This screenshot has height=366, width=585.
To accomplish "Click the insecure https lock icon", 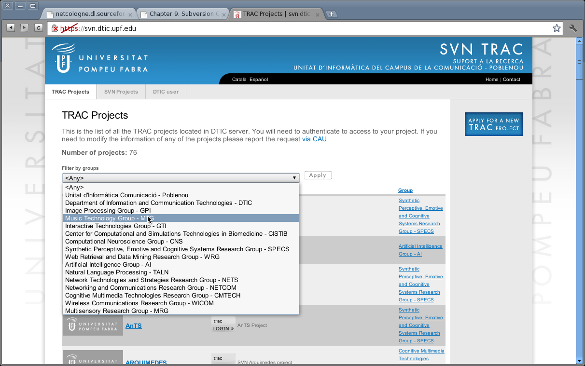I will (55, 28).
